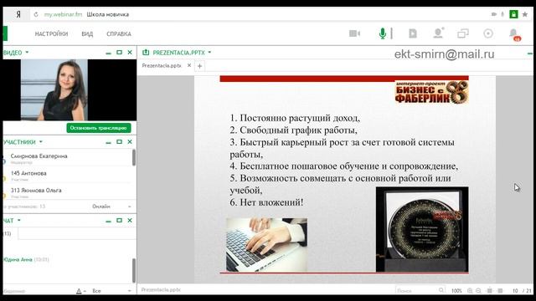
Task: Expand the ВИДЕО panel dropdown arrow
Action: tap(27, 52)
